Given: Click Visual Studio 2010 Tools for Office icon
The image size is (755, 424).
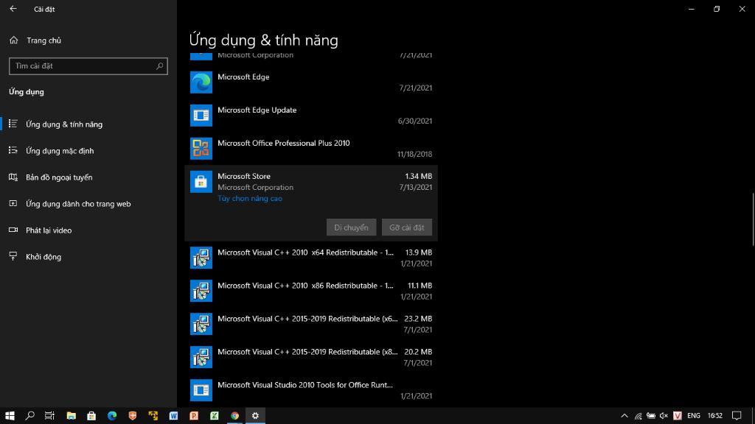Looking at the screenshot, I should pos(201,390).
